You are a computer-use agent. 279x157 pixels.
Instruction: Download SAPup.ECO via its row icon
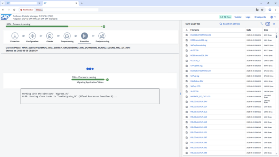tap(187, 86)
